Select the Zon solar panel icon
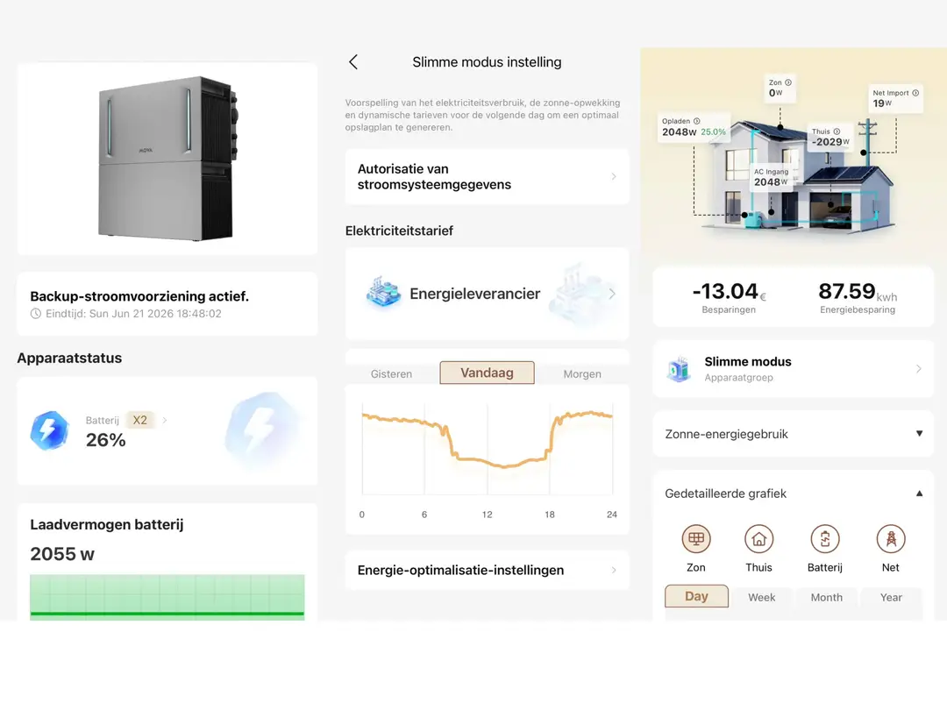The height and width of the screenshot is (710, 947). pos(695,538)
